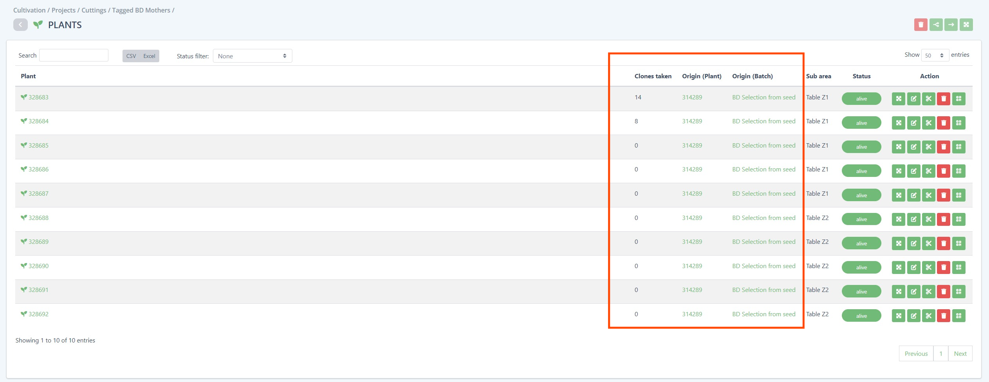Delete plant 328687 using its red trash icon
The width and height of the screenshot is (989, 382).
pyautogui.click(x=943, y=195)
